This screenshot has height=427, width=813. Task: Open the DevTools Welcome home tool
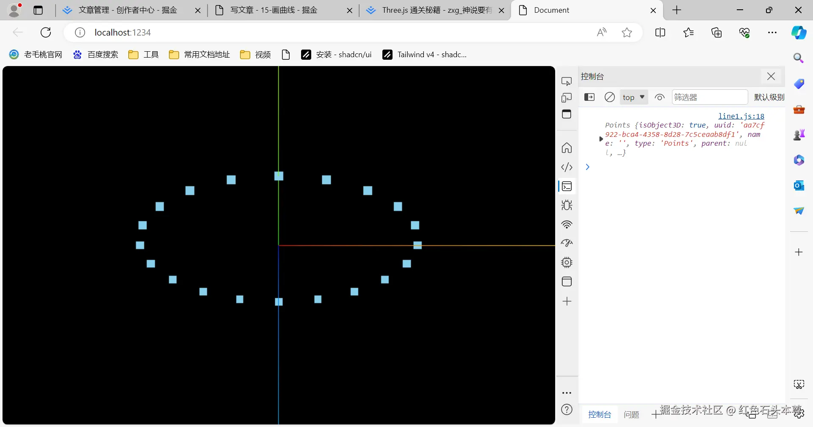pyautogui.click(x=567, y=148)
